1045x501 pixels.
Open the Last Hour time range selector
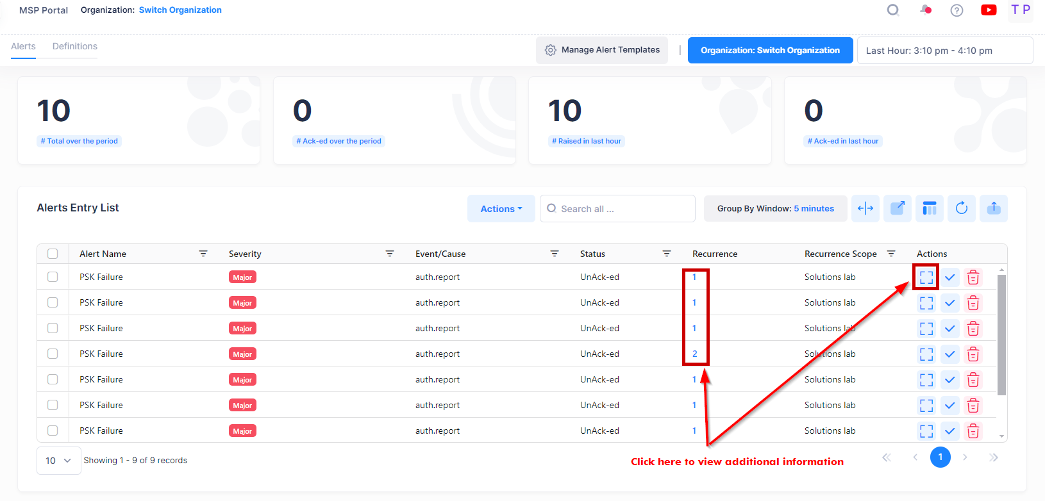click(944, 51)
